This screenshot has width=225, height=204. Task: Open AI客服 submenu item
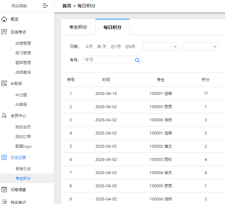coord(21,104)
